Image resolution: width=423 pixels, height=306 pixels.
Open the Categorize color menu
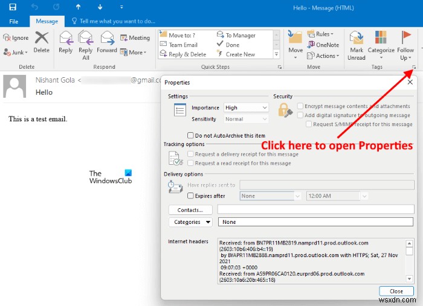(381, 45)
